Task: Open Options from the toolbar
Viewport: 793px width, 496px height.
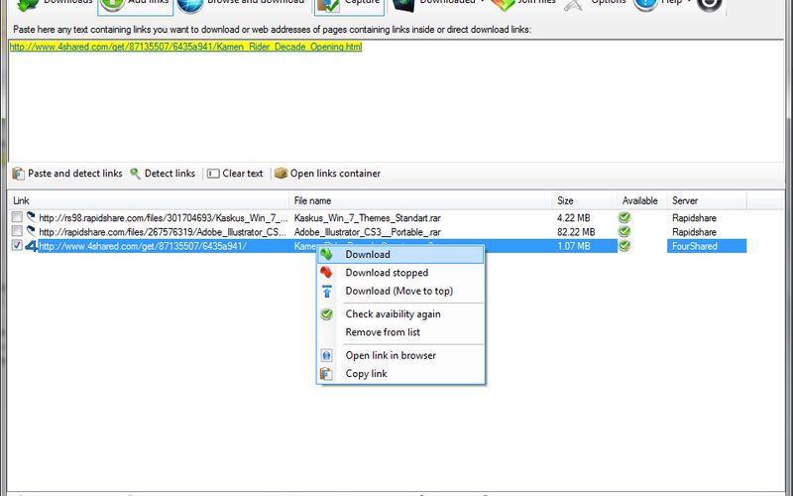Action: 596,4
